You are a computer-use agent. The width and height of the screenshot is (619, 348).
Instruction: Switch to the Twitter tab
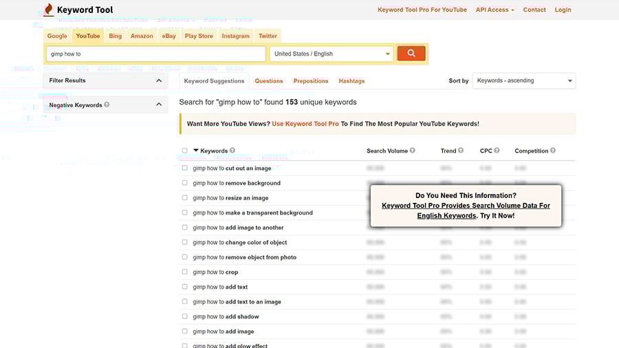tap(268, 36)
